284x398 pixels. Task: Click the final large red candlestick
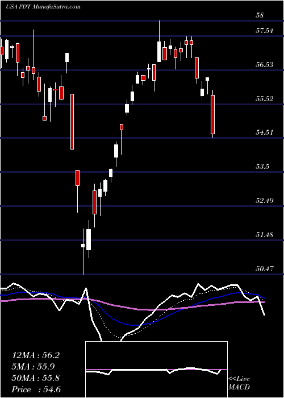(x=213, y=114)
